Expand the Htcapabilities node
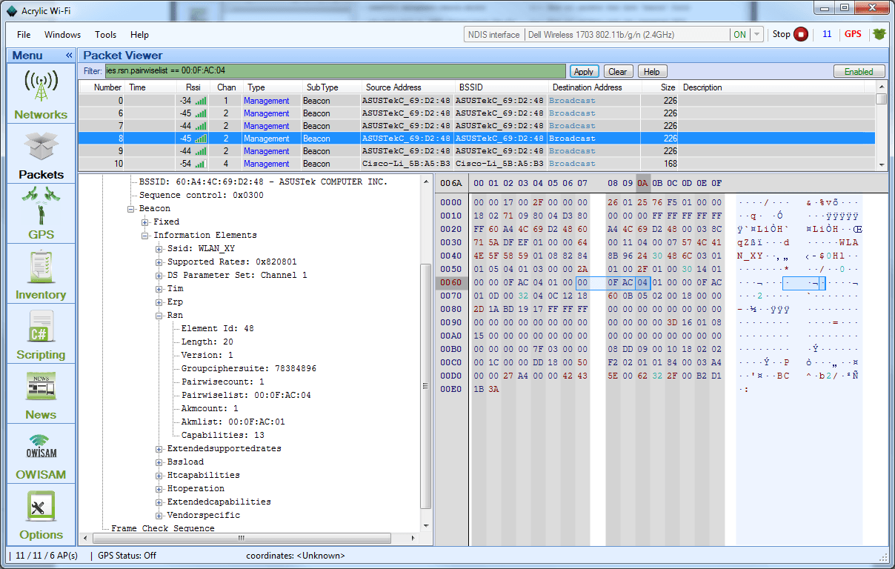The image size is (895, 569). (159, 476)
